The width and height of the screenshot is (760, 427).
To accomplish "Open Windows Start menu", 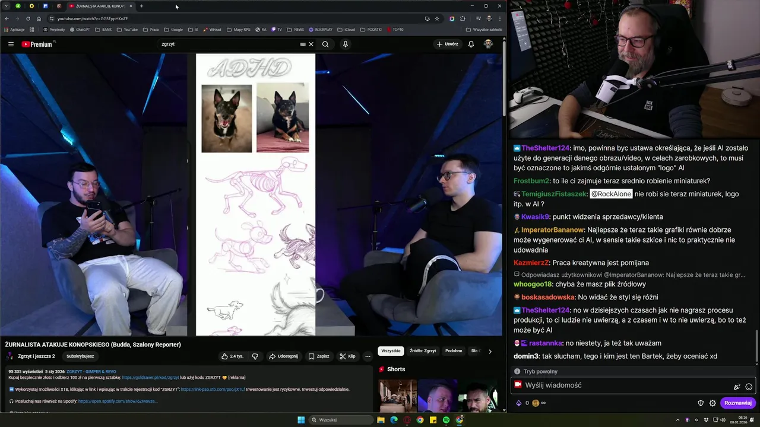I will [x=301, y=420].
